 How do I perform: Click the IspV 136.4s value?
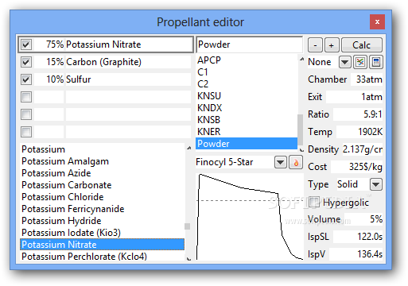pyautogui.click(x=356, y=254)
